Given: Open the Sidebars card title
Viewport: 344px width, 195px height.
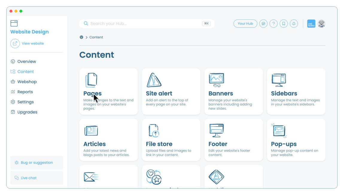Looking at the screenshot, I should (x=284, y=93).
